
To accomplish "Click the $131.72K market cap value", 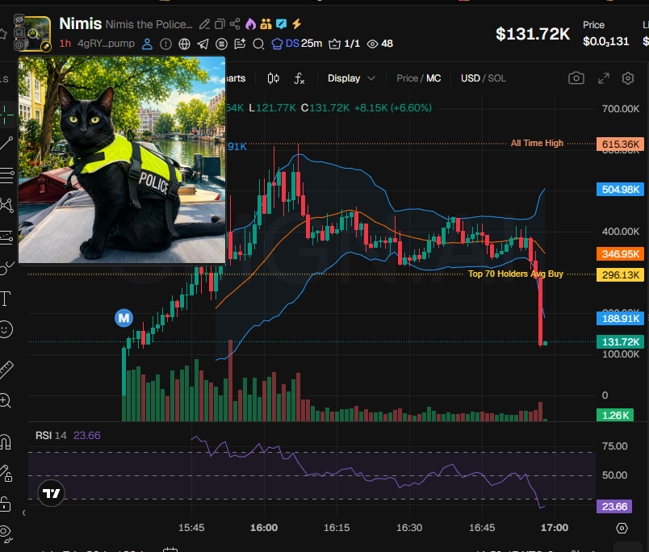I will 533,34.
